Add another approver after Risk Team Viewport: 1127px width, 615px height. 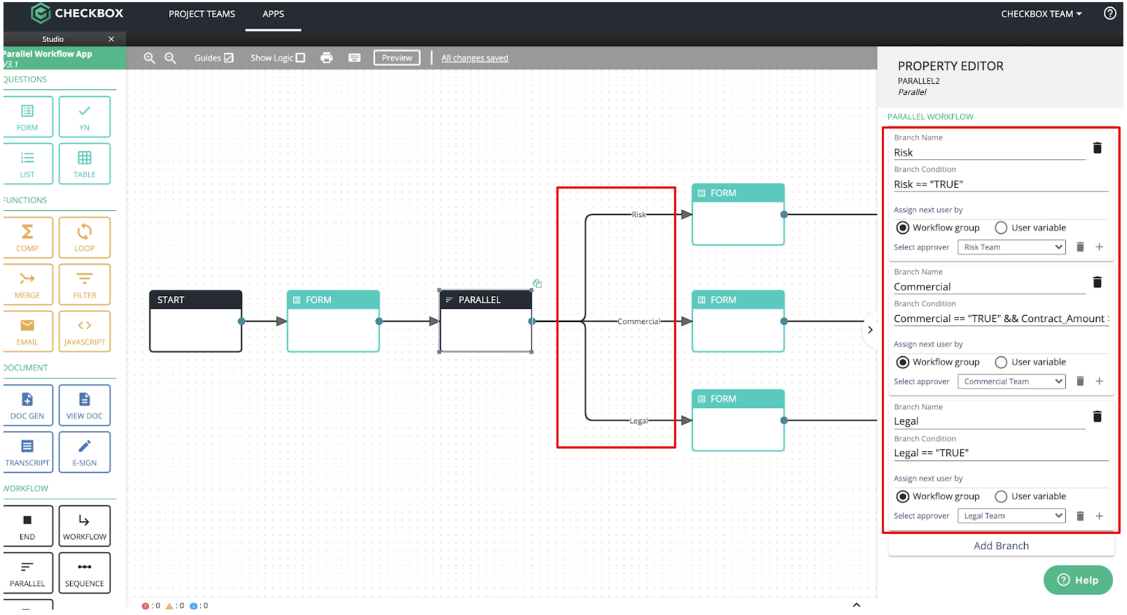[1099, 247]
